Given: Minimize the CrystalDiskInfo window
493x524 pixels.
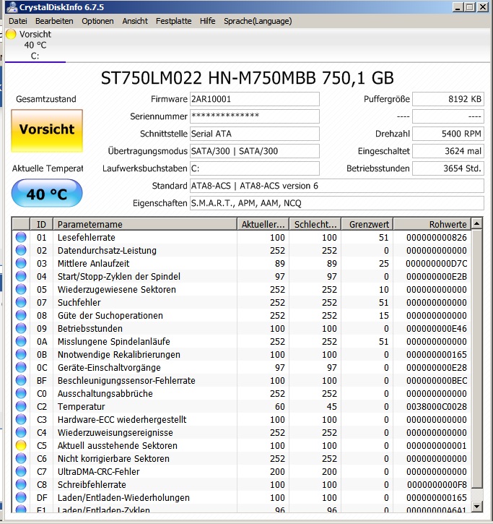Looking at the screenshot, I should [x=458, y=7].
